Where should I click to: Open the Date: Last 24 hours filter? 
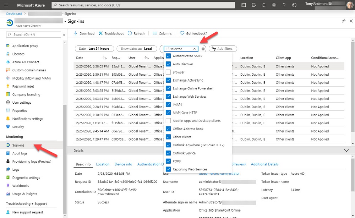click(x=94, y=49)
